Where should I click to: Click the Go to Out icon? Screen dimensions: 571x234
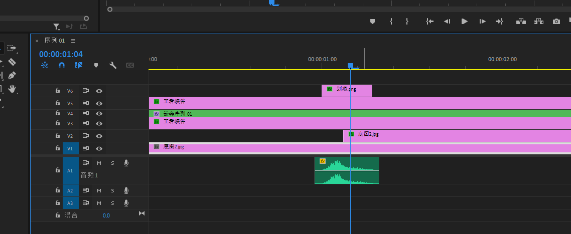click(499, 22)
